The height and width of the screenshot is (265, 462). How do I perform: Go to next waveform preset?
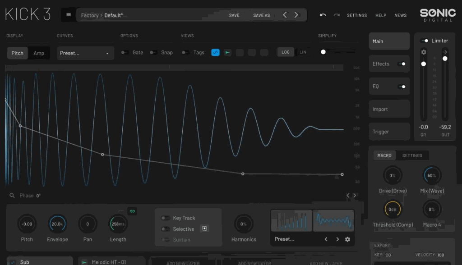[x=337, y=239]
